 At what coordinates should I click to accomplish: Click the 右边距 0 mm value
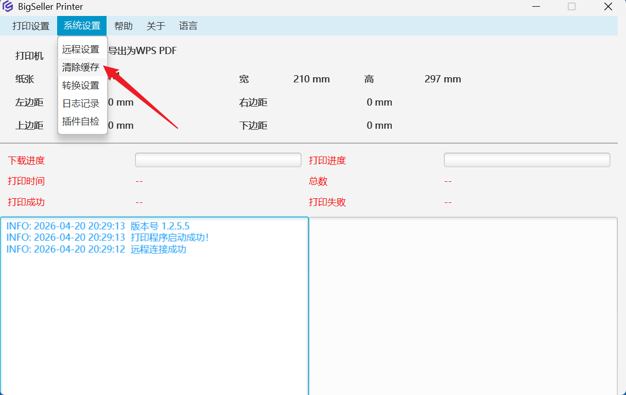pos(379,102)
